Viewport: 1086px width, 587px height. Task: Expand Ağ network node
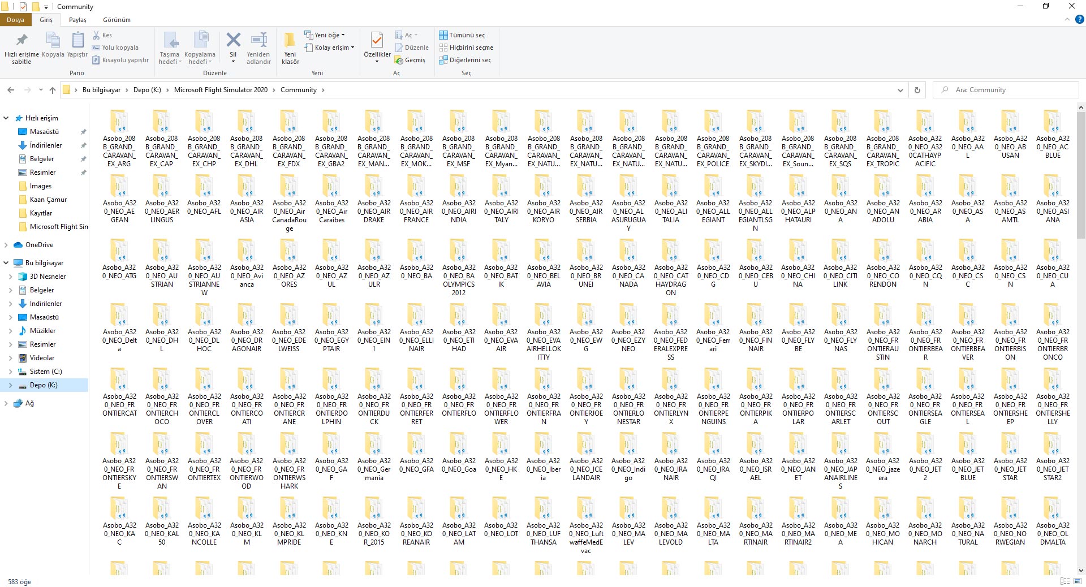[6, 403]
